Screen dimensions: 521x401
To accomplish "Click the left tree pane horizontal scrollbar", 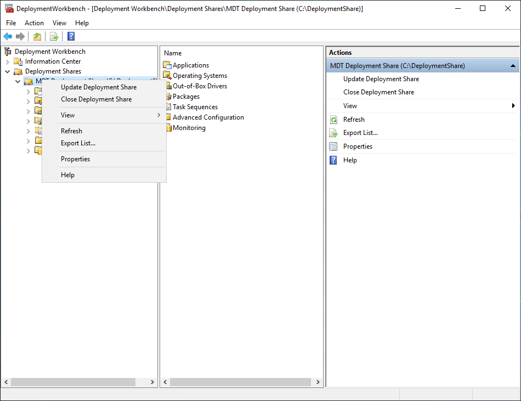I will click(x=73, y=382).
